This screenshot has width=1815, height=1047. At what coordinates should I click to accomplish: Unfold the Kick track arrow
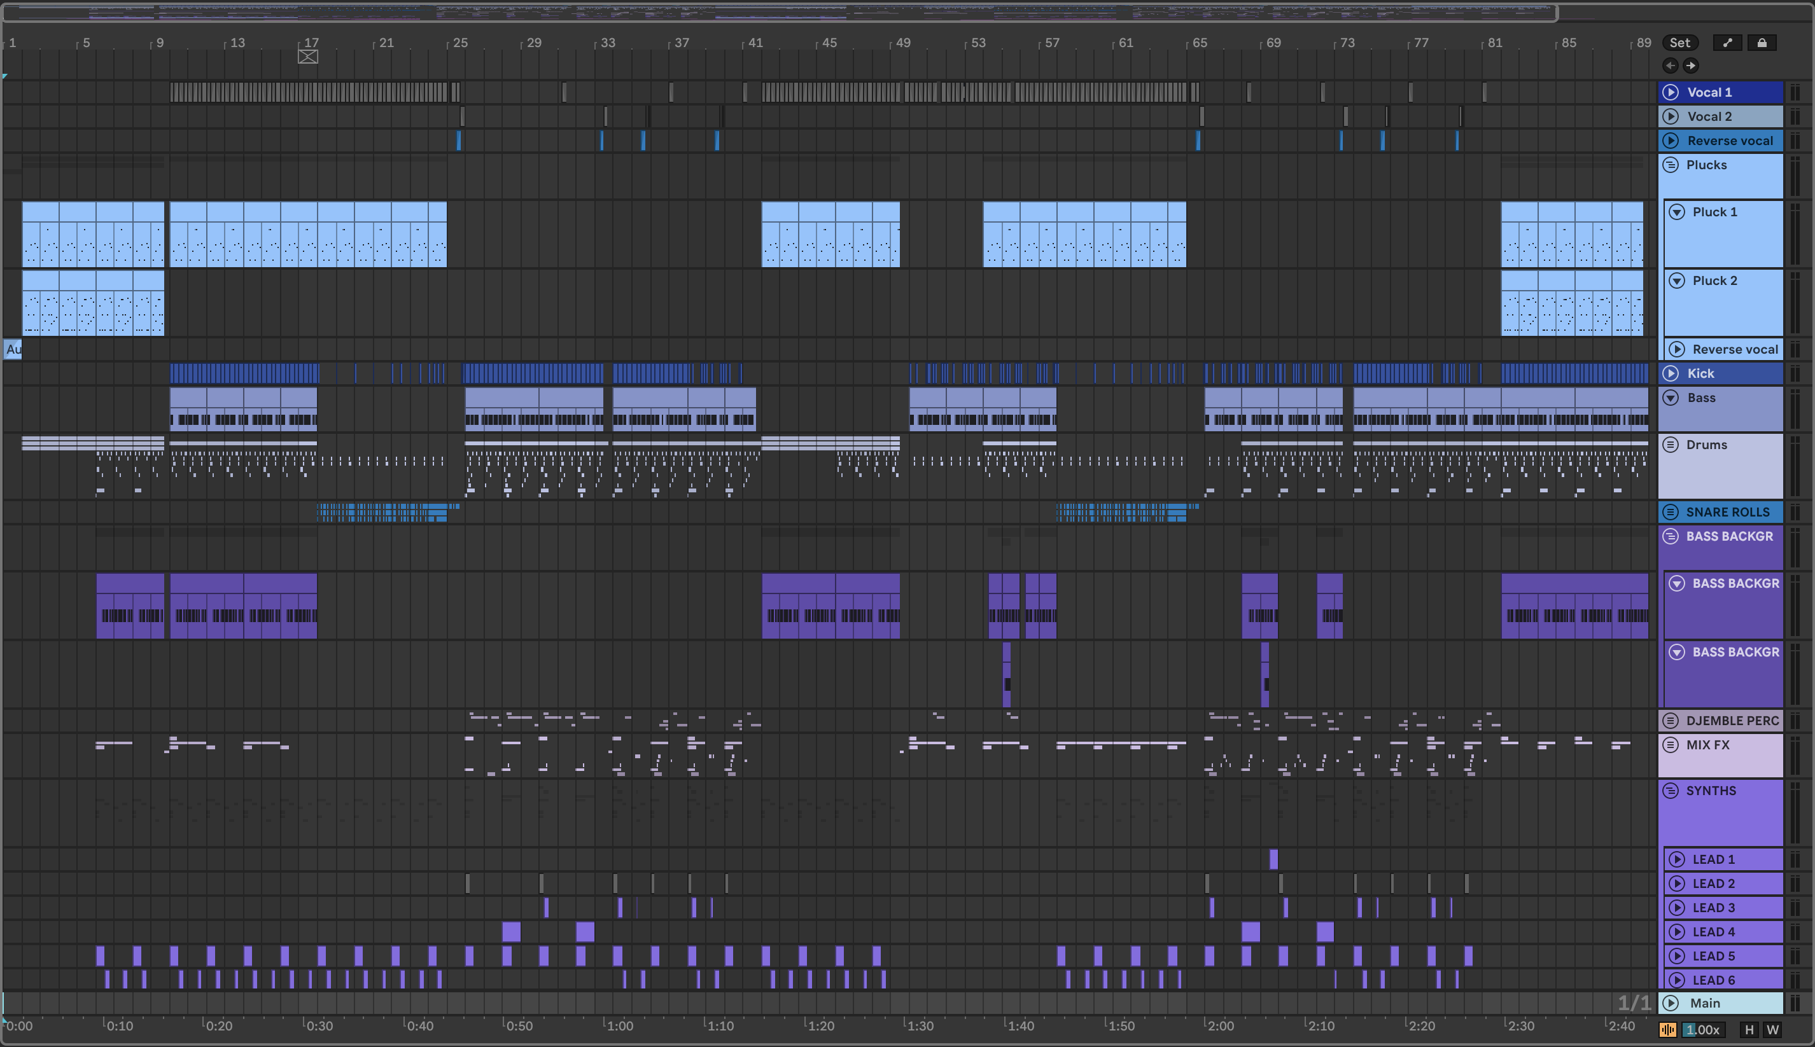pyautogui.click(x=1671, y=373)
